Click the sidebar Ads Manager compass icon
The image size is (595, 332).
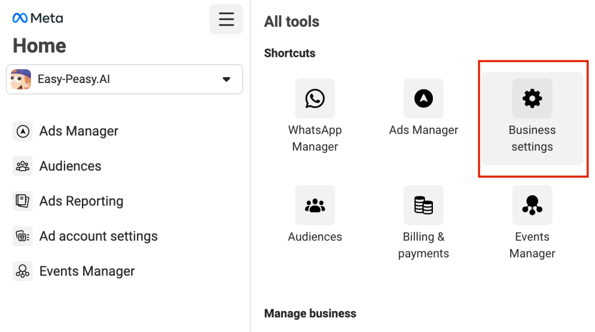(23, 131)
